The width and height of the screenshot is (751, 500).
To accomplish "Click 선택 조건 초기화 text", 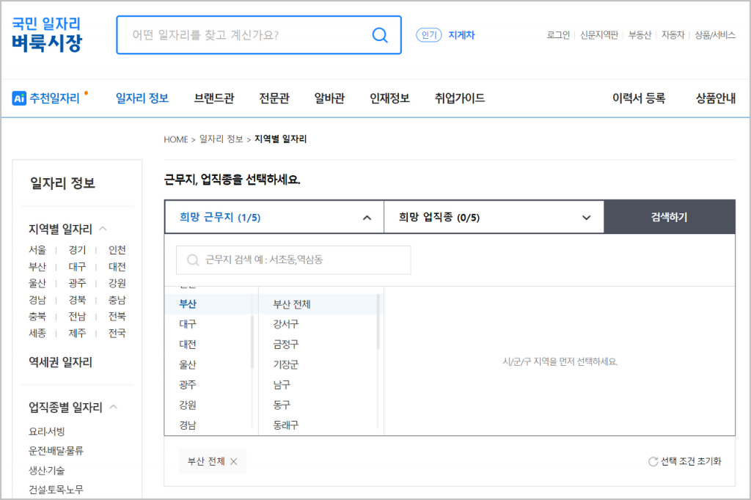I will click(691, 461).
